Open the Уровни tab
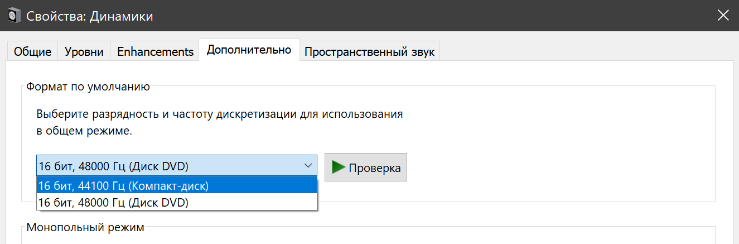739x244 pixels. click(84, 52)
